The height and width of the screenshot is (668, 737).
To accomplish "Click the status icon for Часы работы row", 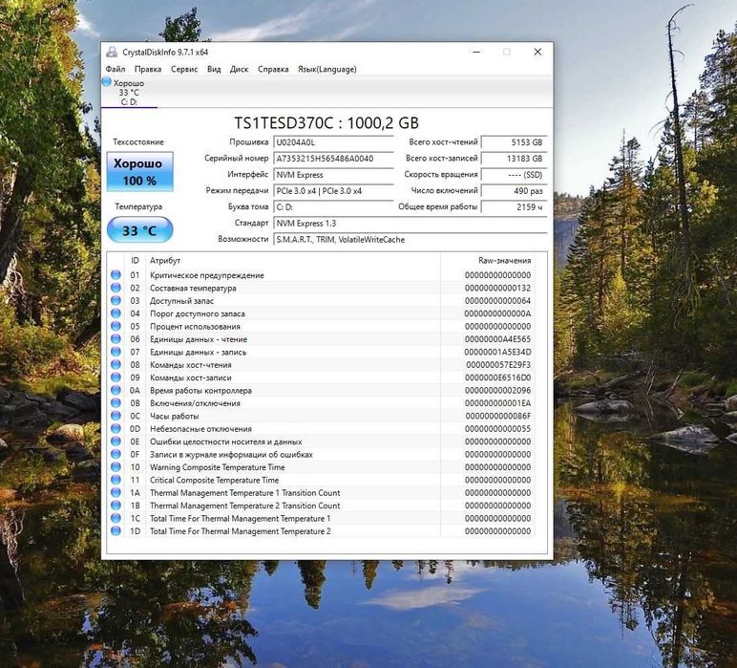I will 116,416.
